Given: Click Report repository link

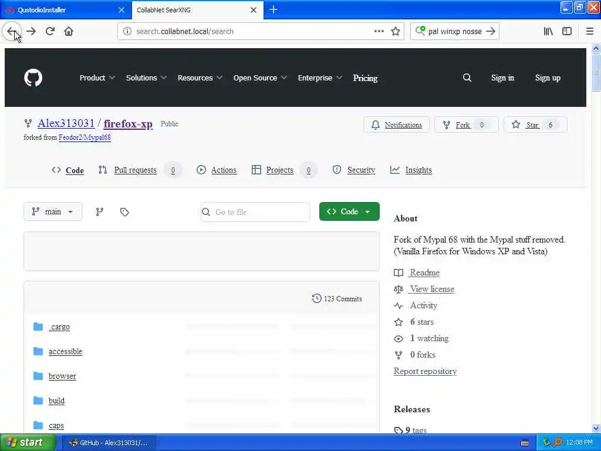Looking at the screenshot, I should [425, 371].
